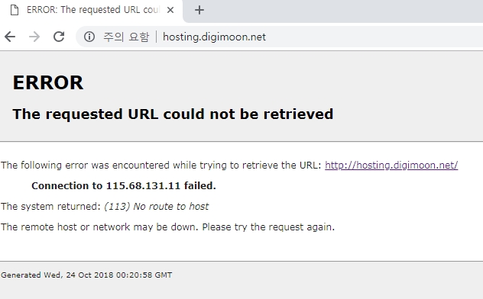483x299 pixels.
Task: Click the forward navigation arrow
Action: [x=34, y=37]
